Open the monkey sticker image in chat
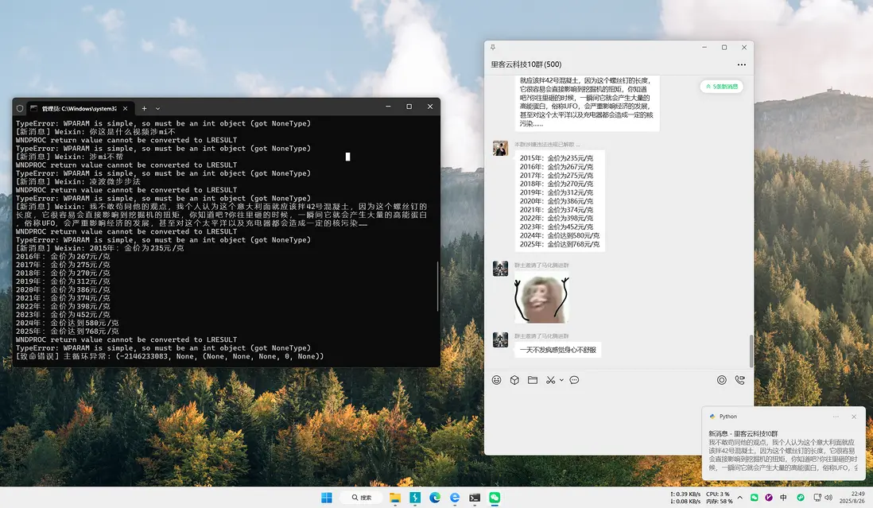 coord(541,297)
